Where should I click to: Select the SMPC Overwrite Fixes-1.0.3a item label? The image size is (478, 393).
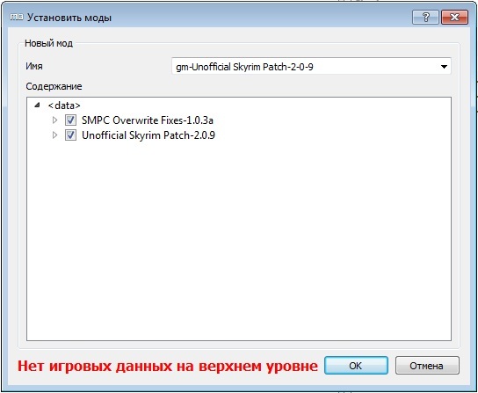(148, 120)
